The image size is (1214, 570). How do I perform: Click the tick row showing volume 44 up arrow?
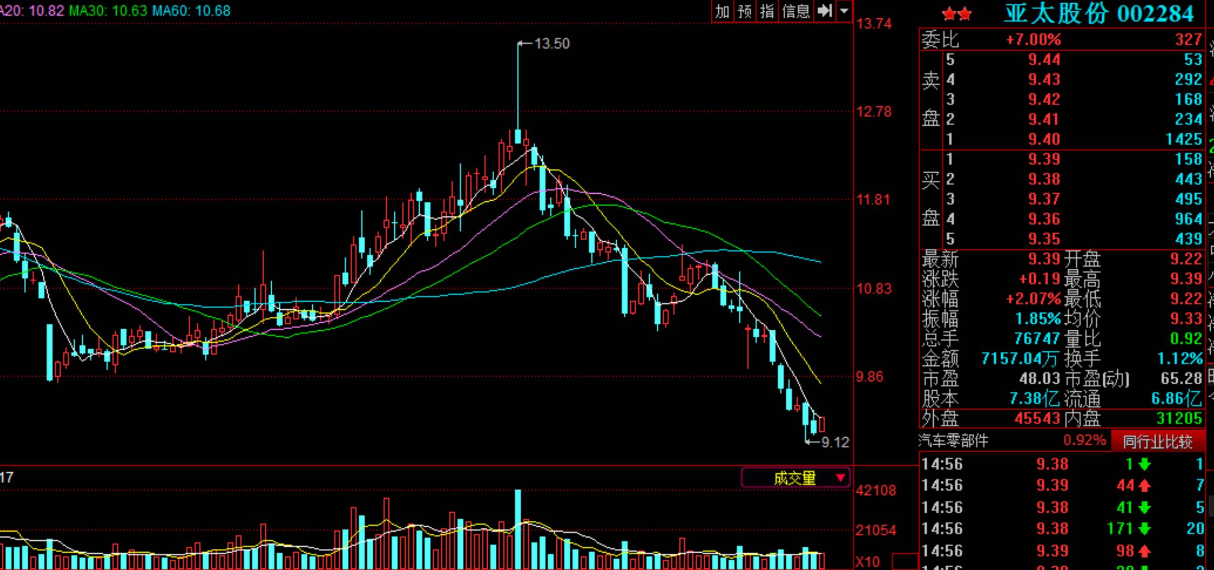[1063, 485]
